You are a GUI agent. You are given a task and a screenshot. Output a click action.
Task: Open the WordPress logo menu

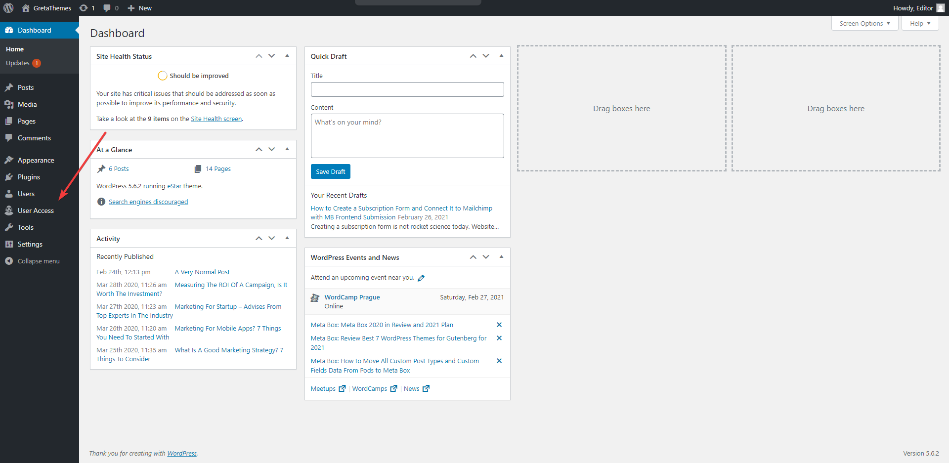click(8, 8)
